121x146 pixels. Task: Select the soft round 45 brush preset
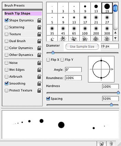click(x=63, y=30)
